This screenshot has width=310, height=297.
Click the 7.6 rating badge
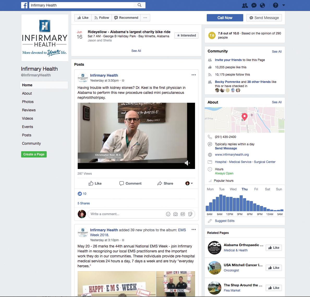(x=212, y=35)
